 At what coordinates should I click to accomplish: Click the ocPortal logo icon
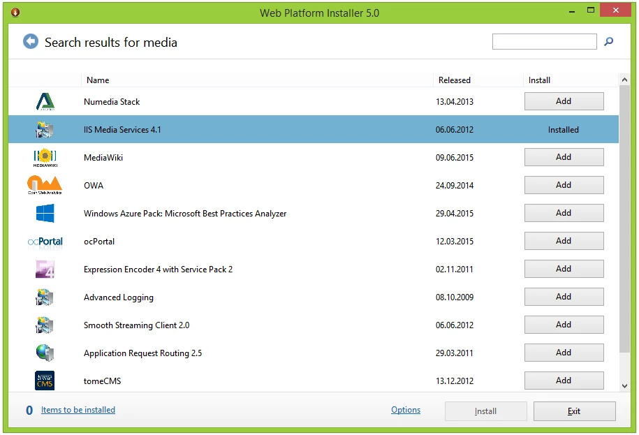pos(45,242)
